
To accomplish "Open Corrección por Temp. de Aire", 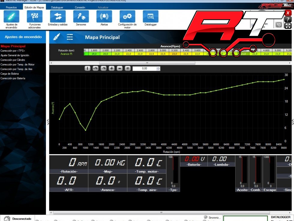I will coord(16,69).
